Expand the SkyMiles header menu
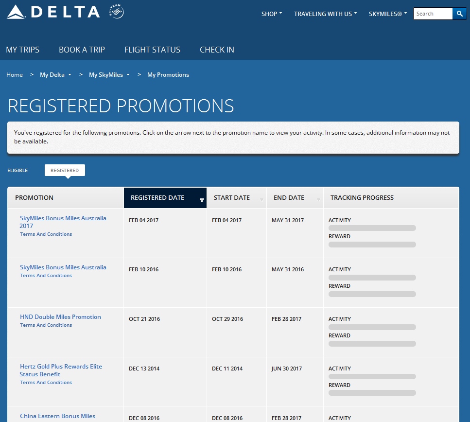 (x=387, y=14)
